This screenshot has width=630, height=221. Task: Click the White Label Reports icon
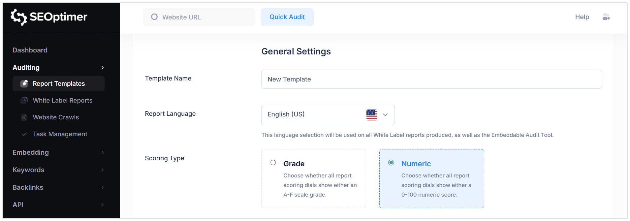[24, 100]
